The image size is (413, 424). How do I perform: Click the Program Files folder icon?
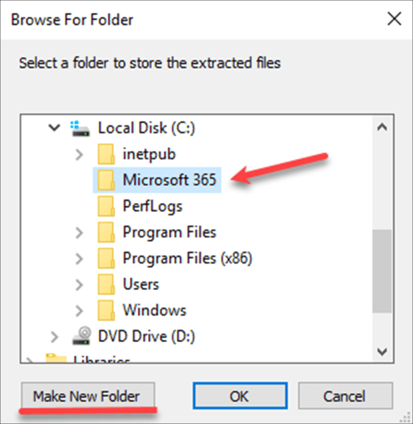click(106, 232)
